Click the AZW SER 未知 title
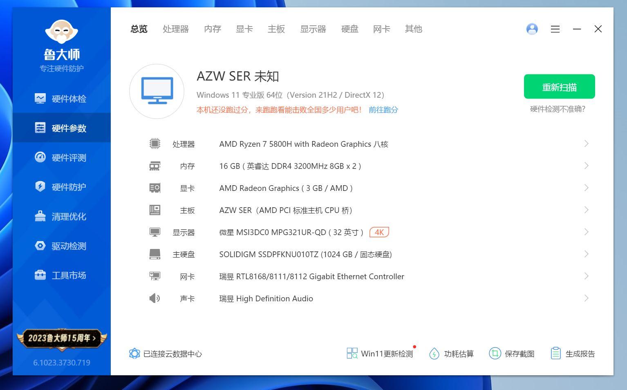Image resolution: width=627 pixels, height=390 pixels. coord(238,76)
